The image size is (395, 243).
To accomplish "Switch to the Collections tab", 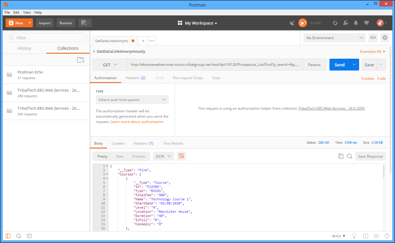I will (x=68, y=48).
